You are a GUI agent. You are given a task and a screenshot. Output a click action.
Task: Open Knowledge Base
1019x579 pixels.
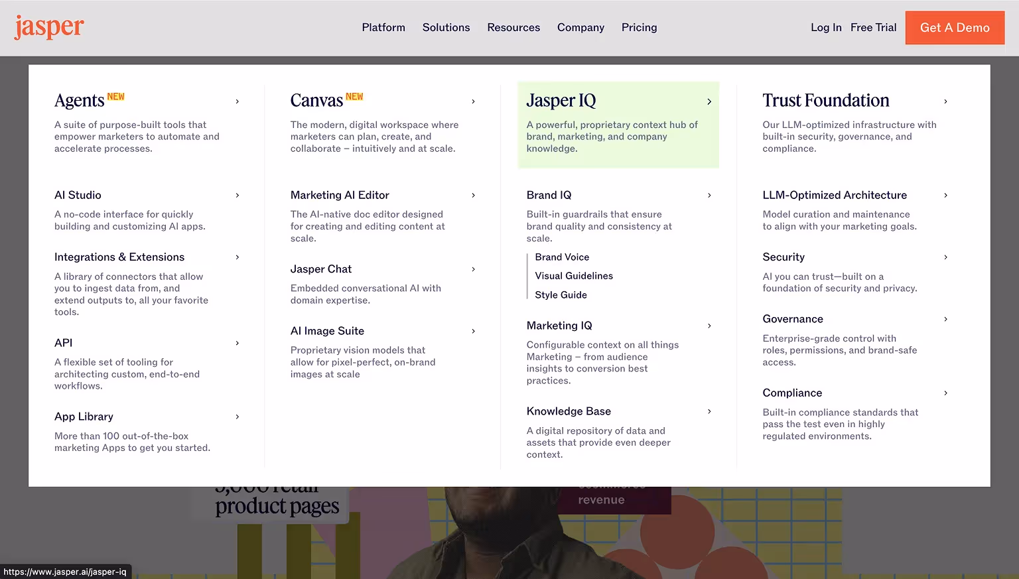click(x=569, y=411)
